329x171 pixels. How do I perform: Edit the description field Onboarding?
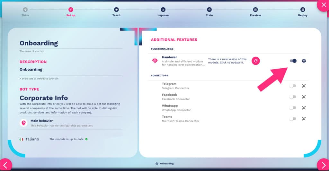[x=71, y=70]
